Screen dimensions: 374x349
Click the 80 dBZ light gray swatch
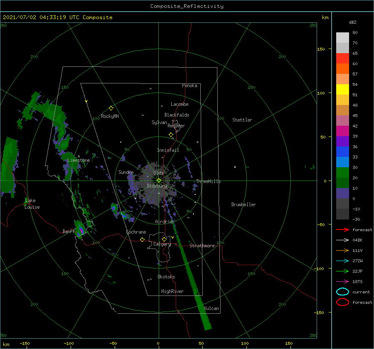click(342, 38)
